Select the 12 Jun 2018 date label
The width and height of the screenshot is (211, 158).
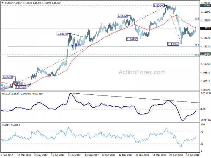tap(193, 155)
